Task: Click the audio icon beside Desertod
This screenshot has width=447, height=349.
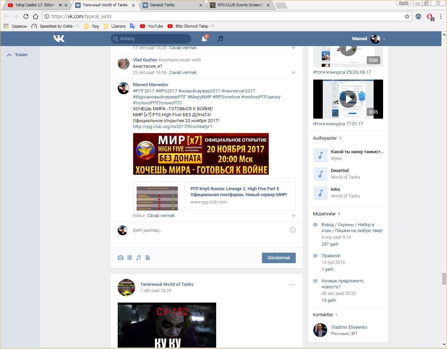Action: [320, 174]
